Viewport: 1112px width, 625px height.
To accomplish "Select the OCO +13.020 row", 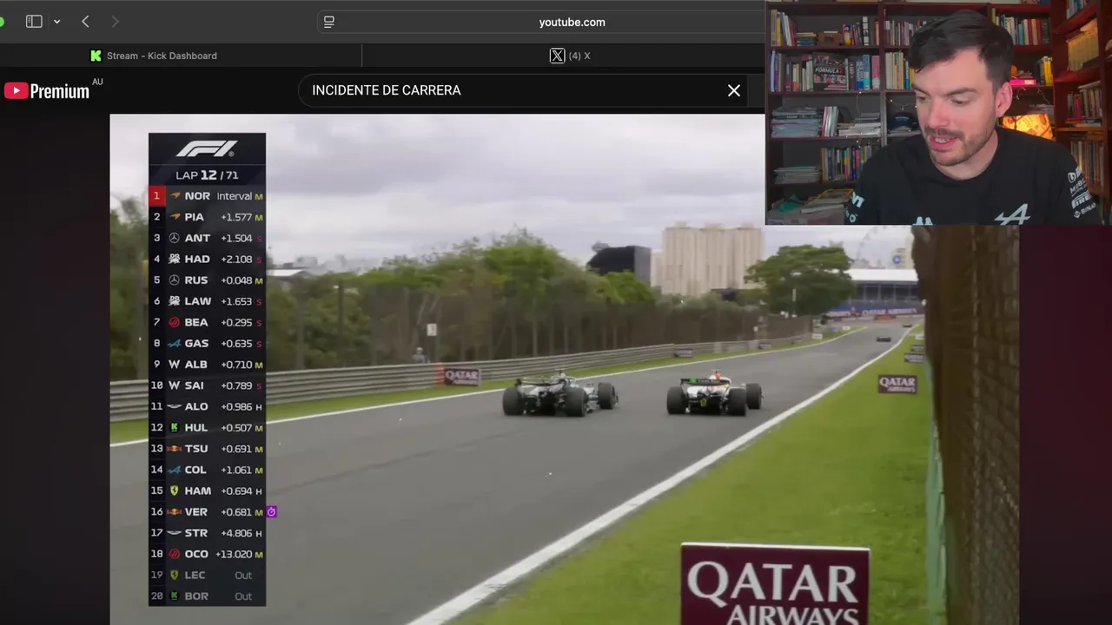I will pyautogui.click(x=207, y=554).
